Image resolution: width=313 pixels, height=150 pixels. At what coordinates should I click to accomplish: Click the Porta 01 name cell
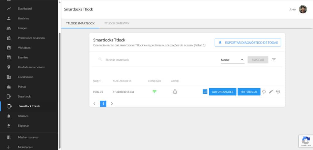pyautogui.click(x=98, y=92)
